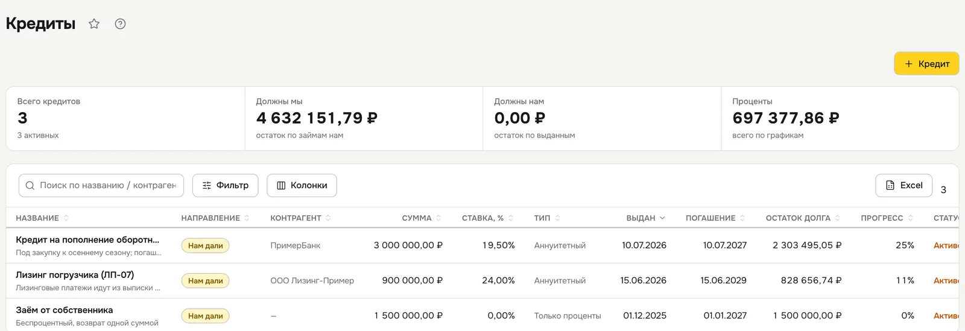Screen dimensions: 965x331
Task: Sort by Тип column arrows
Action: tap(557, 218)
